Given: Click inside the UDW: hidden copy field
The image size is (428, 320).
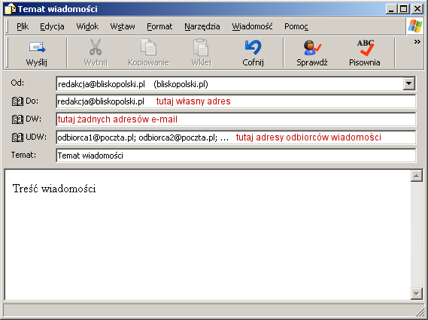Looking at the screenshot, I should (x=236, y=137).
